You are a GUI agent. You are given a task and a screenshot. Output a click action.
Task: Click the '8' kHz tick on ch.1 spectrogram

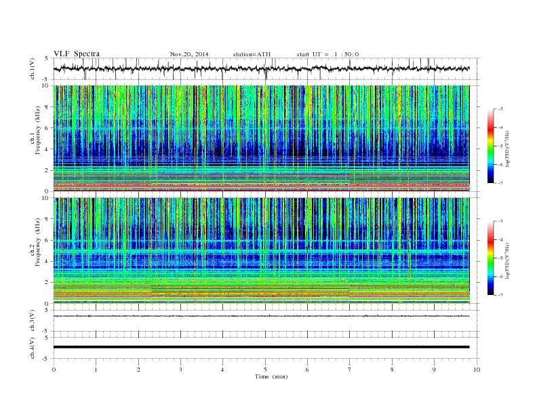point(47,107)
